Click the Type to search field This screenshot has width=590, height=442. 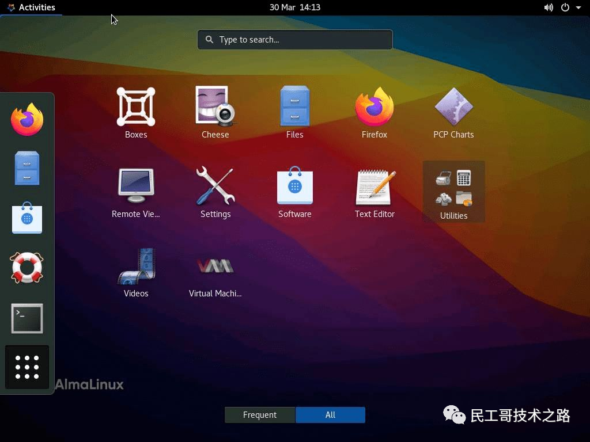[294, 40]
